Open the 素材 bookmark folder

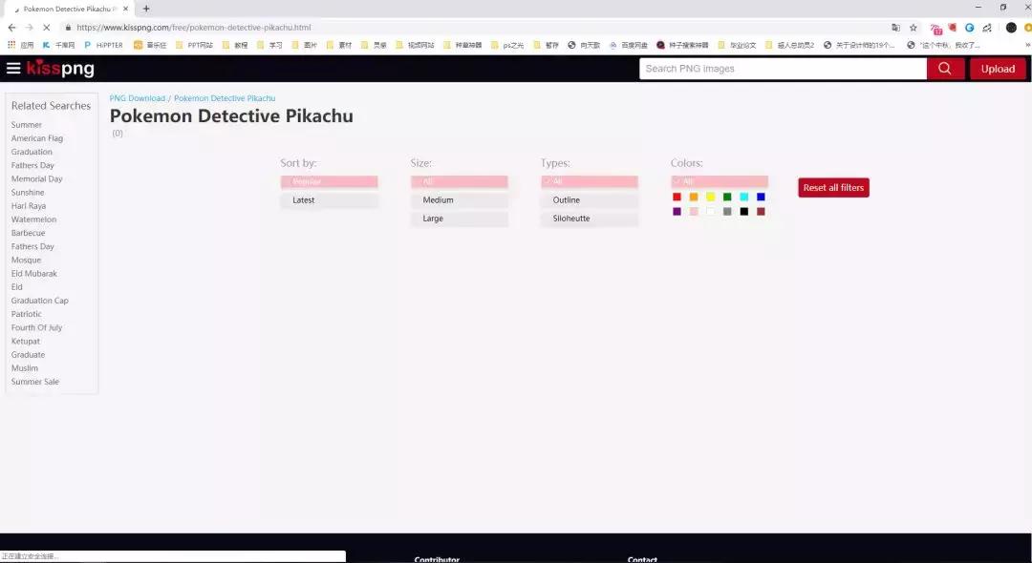(x=339, y=46)
